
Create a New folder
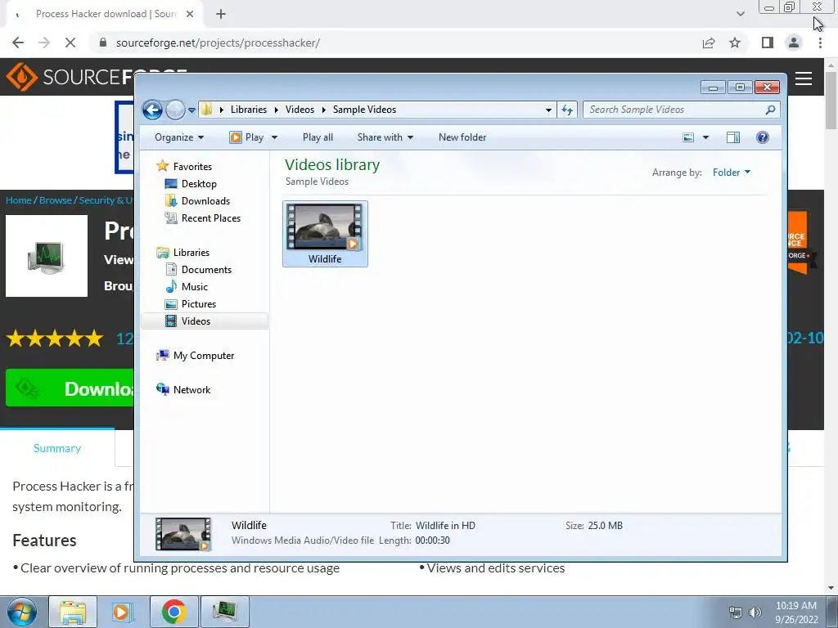point(462,137)
